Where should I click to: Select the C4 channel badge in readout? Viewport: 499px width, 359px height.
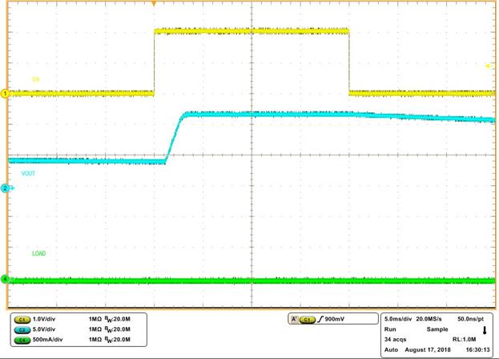coord(21,340)
